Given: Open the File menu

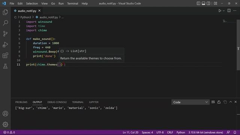Looking at the screenshot, I should pos(12,3).
